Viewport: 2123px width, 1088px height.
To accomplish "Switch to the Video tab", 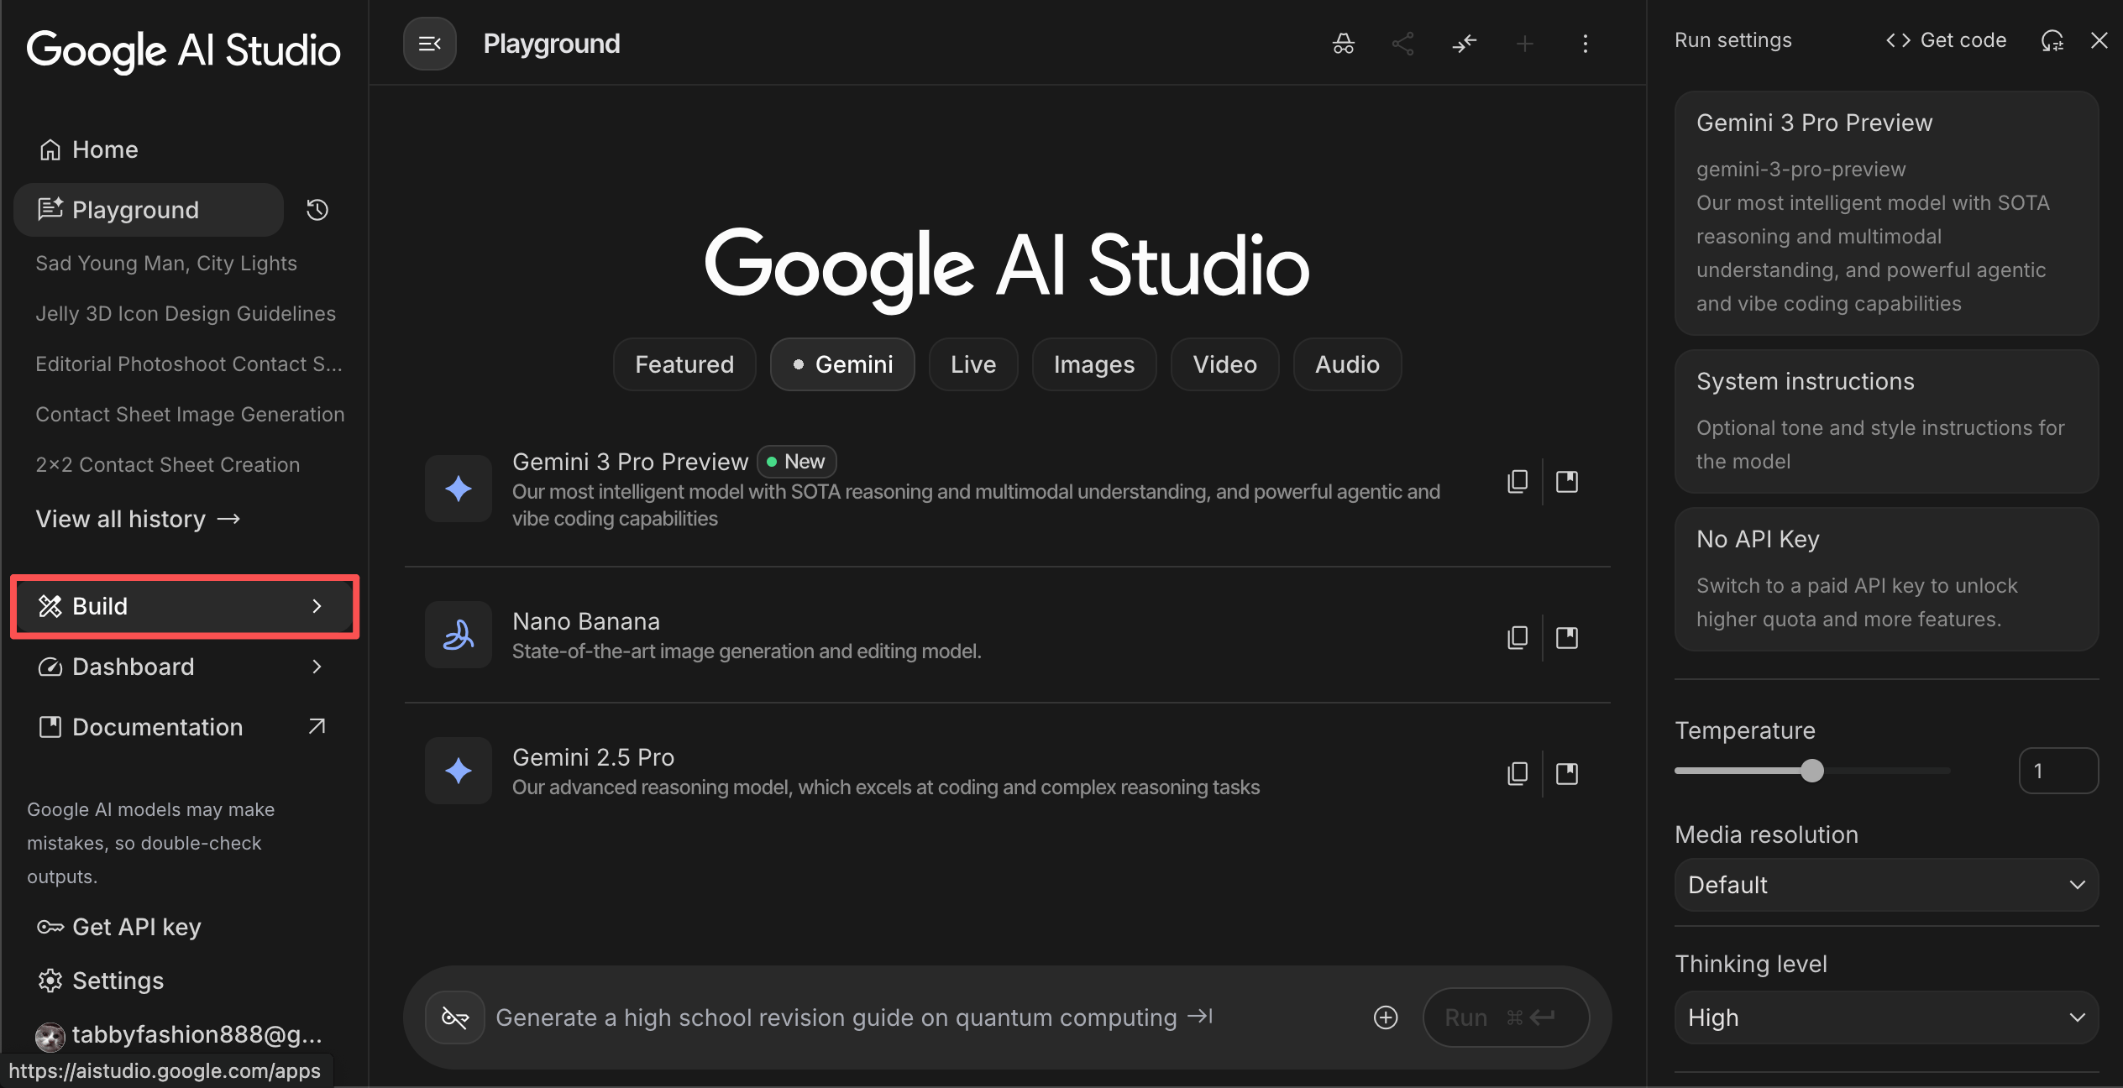I will coord(1225,364).
